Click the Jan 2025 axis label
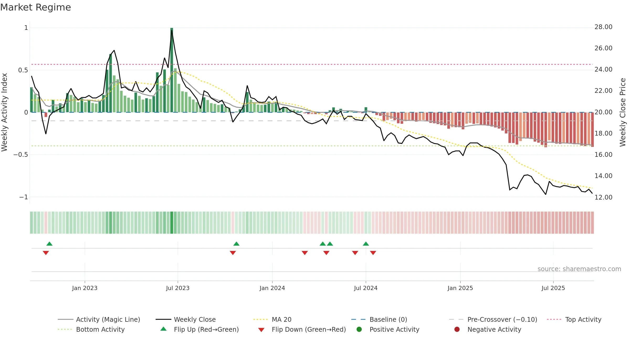This screenshot has height=354, width=630. click(460, 288)
